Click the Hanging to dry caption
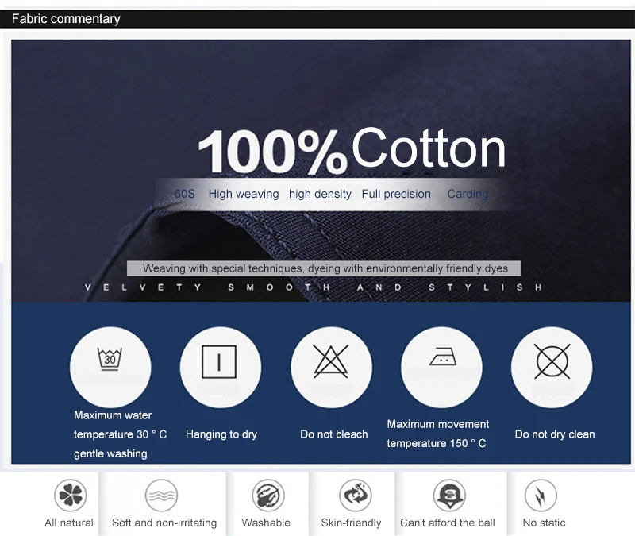The width and height of the screenshot is (635, 536). (221, 434)
